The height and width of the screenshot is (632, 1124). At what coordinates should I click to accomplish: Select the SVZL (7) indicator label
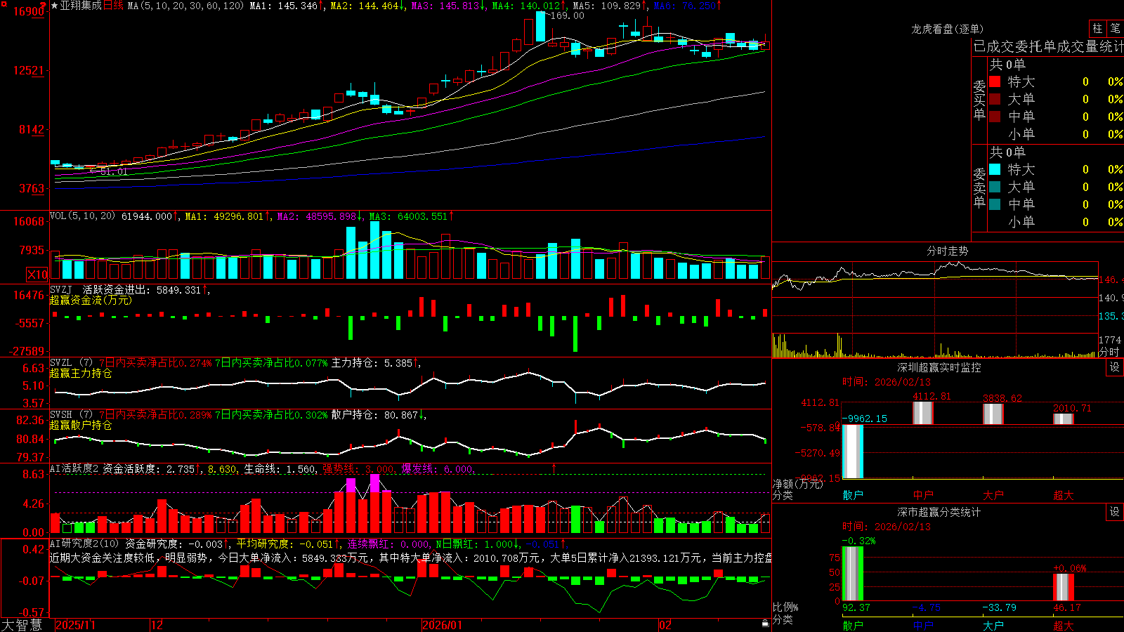pyautogui.click(x=71, y=363)
